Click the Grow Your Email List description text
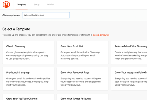 click(81, 55)
